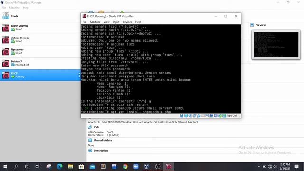The height and width of the screenshot is (171, 304).
Task: Open the Windows Start menu
Action: click(x=5, y=167)
